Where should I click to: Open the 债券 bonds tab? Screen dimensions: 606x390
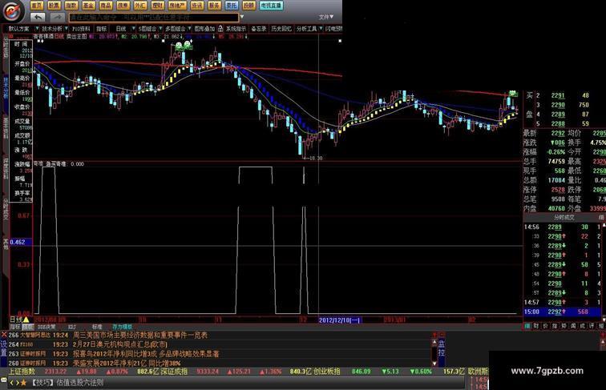click(x=123, y=6)
